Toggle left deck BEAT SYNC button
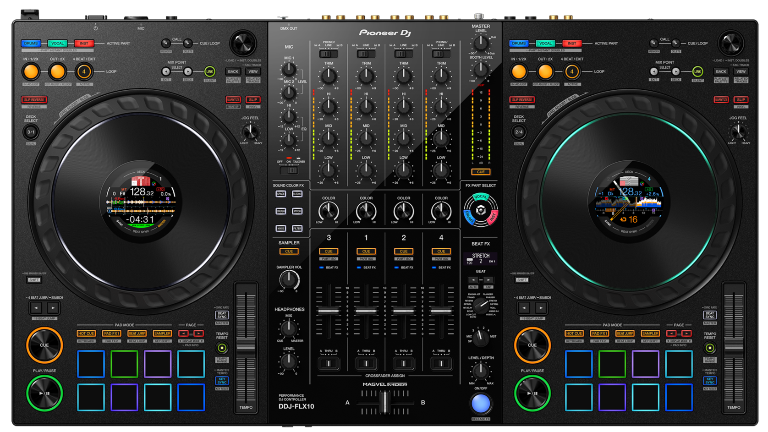The image size is (768, 432). (x=222, y=315)
